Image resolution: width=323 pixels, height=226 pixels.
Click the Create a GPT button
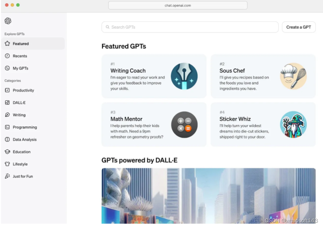298,27
